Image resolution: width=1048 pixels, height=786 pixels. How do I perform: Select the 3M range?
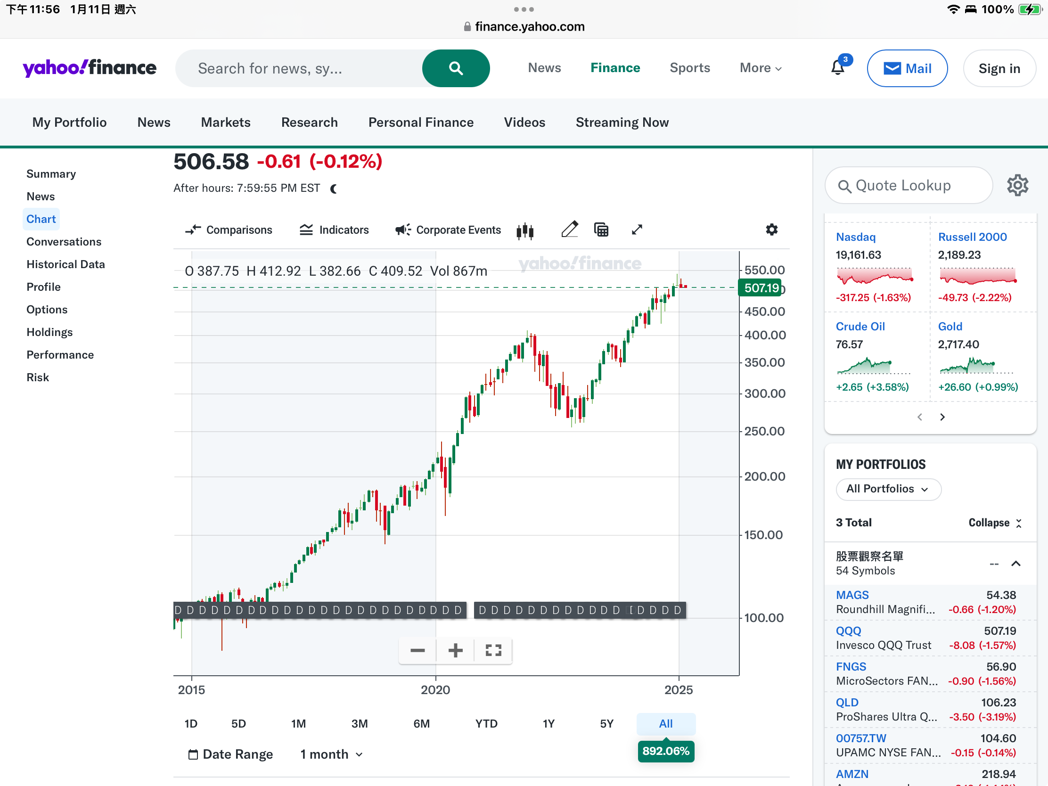click(x=359, y=723)
